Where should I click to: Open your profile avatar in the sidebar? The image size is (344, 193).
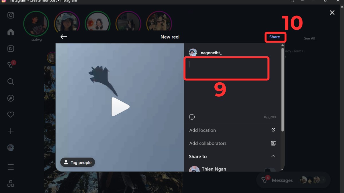[x=11, y=148]
